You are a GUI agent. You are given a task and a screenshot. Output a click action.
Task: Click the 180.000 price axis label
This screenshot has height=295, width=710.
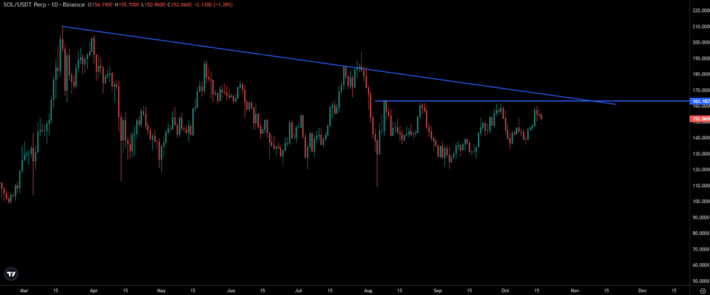click(x=700, y=74)
